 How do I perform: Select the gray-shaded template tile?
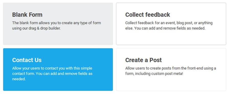[x=58, y=24]
